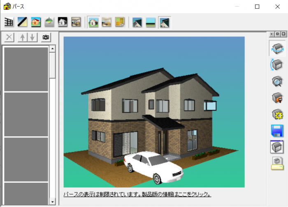Select the first gray thumbnail slot
Image resolution: width=288 pixels, height=207 pixels.
click(26, 69)
